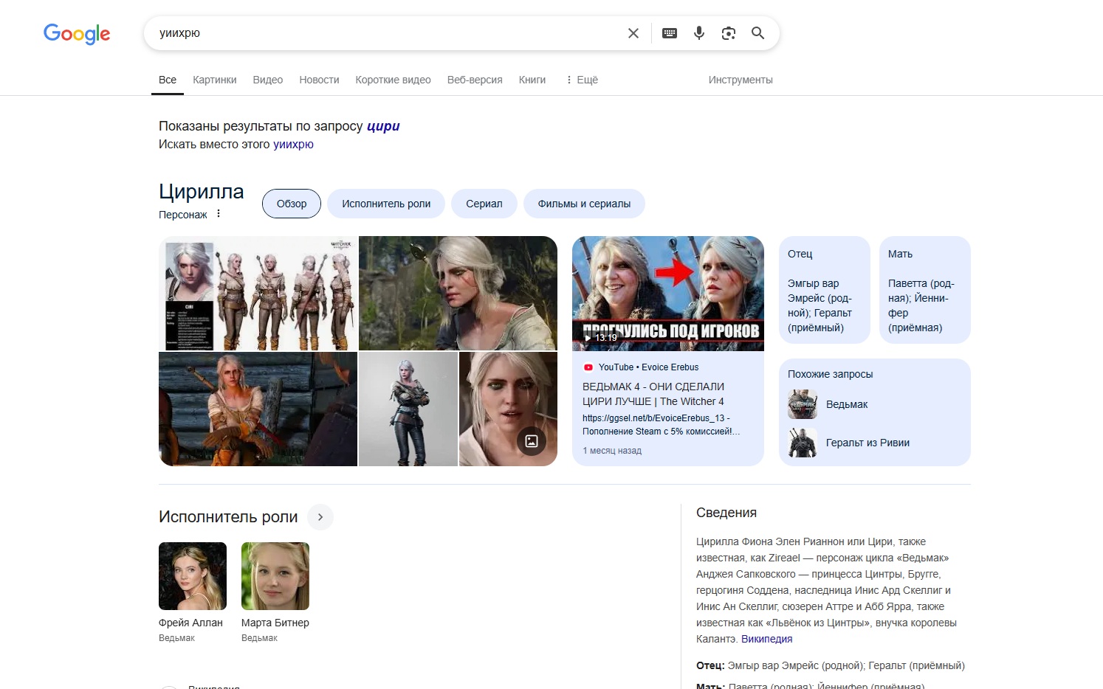Select the Фильмы и сериалы chip

pyautogui.click(x=584, y=204)
